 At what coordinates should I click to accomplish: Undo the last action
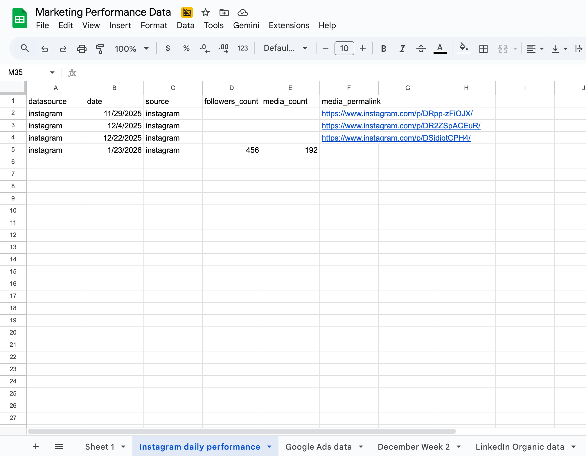45,49
